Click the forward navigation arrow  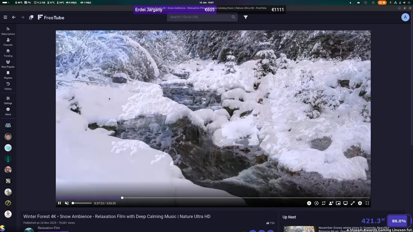(23, 17)
